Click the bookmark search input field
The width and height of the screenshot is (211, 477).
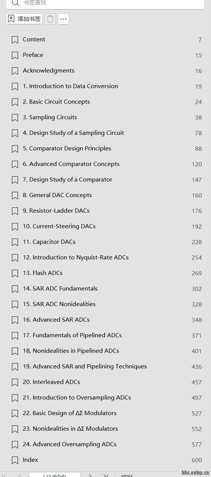click(105, 3)
